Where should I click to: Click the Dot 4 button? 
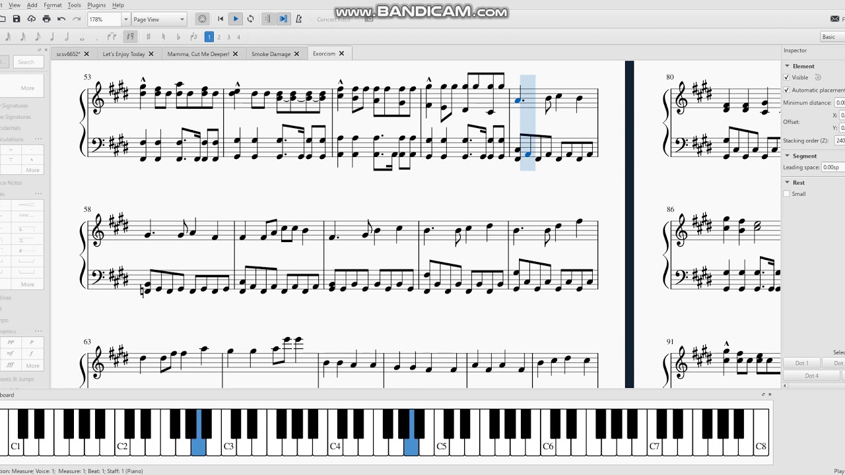click(811, 376)
